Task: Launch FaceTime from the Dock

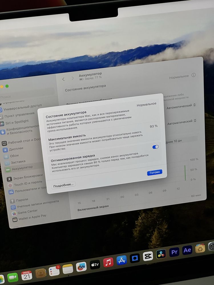Action: tap(13, 278)
